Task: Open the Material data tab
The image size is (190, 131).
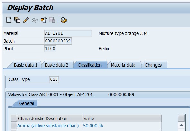Action: tap(123, 65)
